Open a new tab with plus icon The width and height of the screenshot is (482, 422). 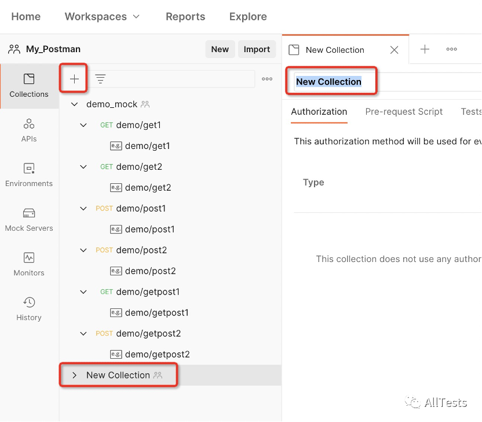pyautogui.click(x=425, y=49)
